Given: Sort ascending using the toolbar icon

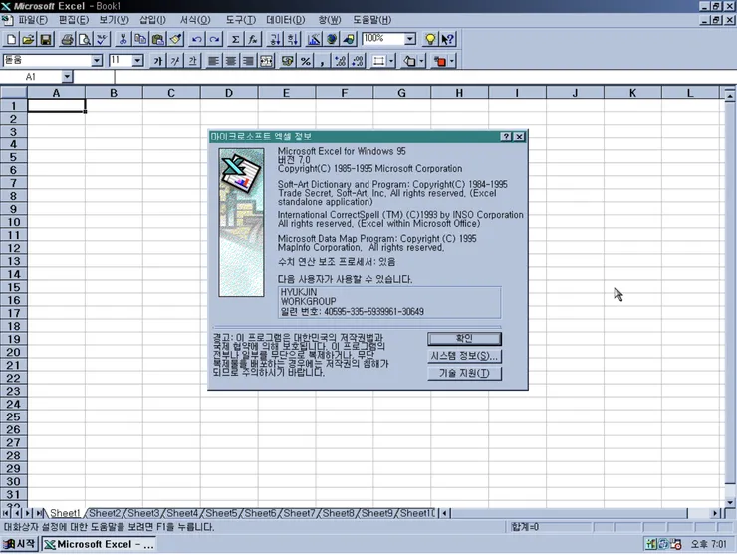Looking at the screenshot, I should click(x=275, y=39).
